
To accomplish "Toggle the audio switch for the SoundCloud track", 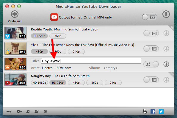I will coord(151,64).
